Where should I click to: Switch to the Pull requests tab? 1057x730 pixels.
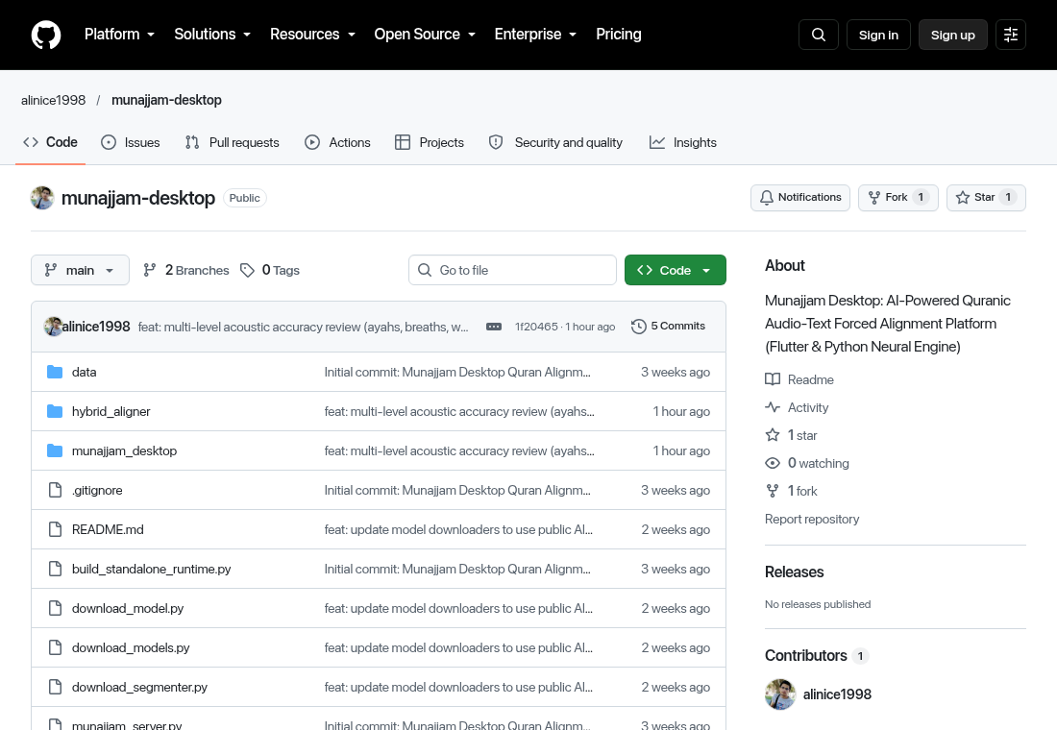tap(232, 143)
